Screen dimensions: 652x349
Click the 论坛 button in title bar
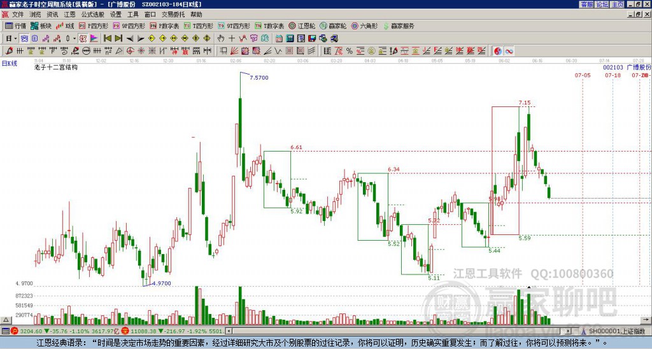[x=602, y=4]
